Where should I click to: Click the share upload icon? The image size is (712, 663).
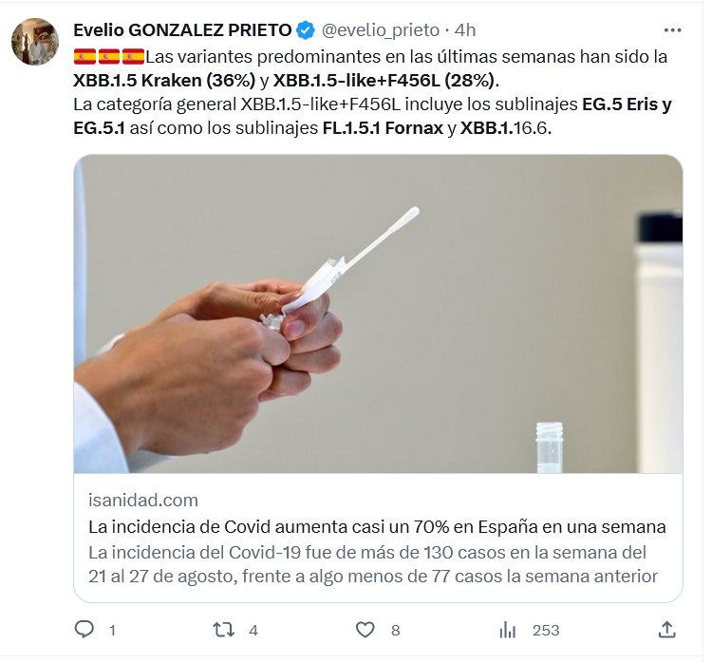point(666,630)
